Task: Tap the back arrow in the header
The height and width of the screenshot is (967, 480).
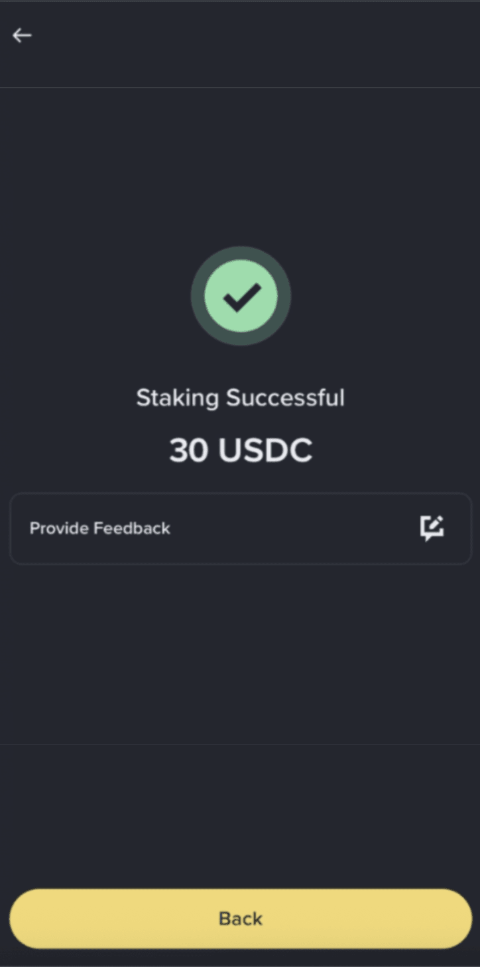Action: [22, 35]
